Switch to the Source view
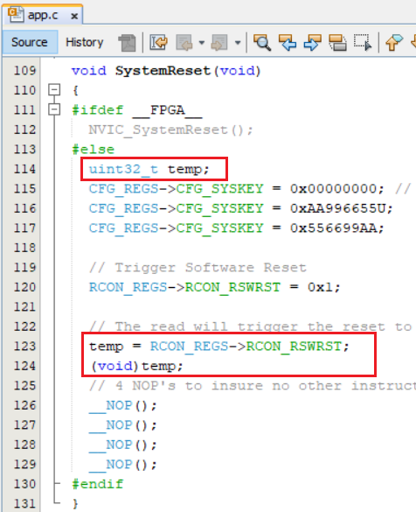This screenshot has width=416, height=512. click(x=30, y=43)
